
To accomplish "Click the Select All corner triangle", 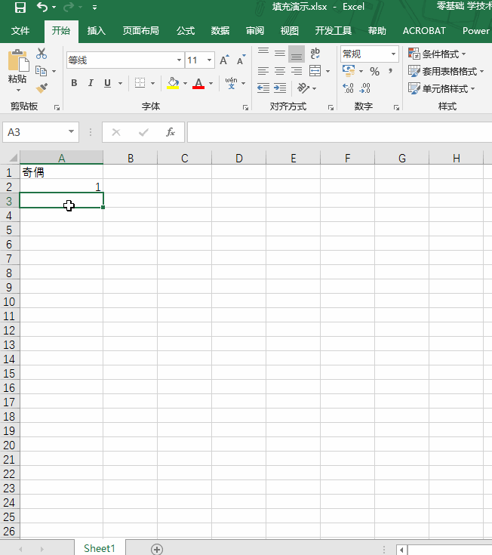I will coord(13,157).
